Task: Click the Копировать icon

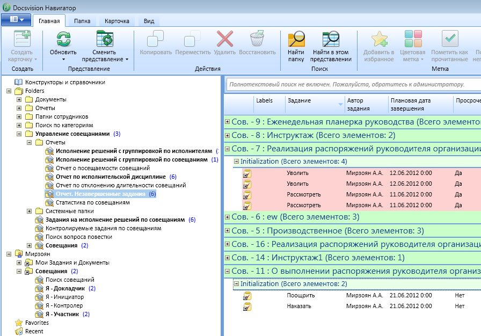Action: coord(156,39)
